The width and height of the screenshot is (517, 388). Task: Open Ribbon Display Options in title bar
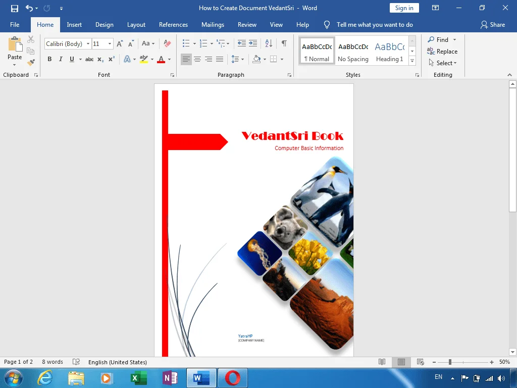436,8
